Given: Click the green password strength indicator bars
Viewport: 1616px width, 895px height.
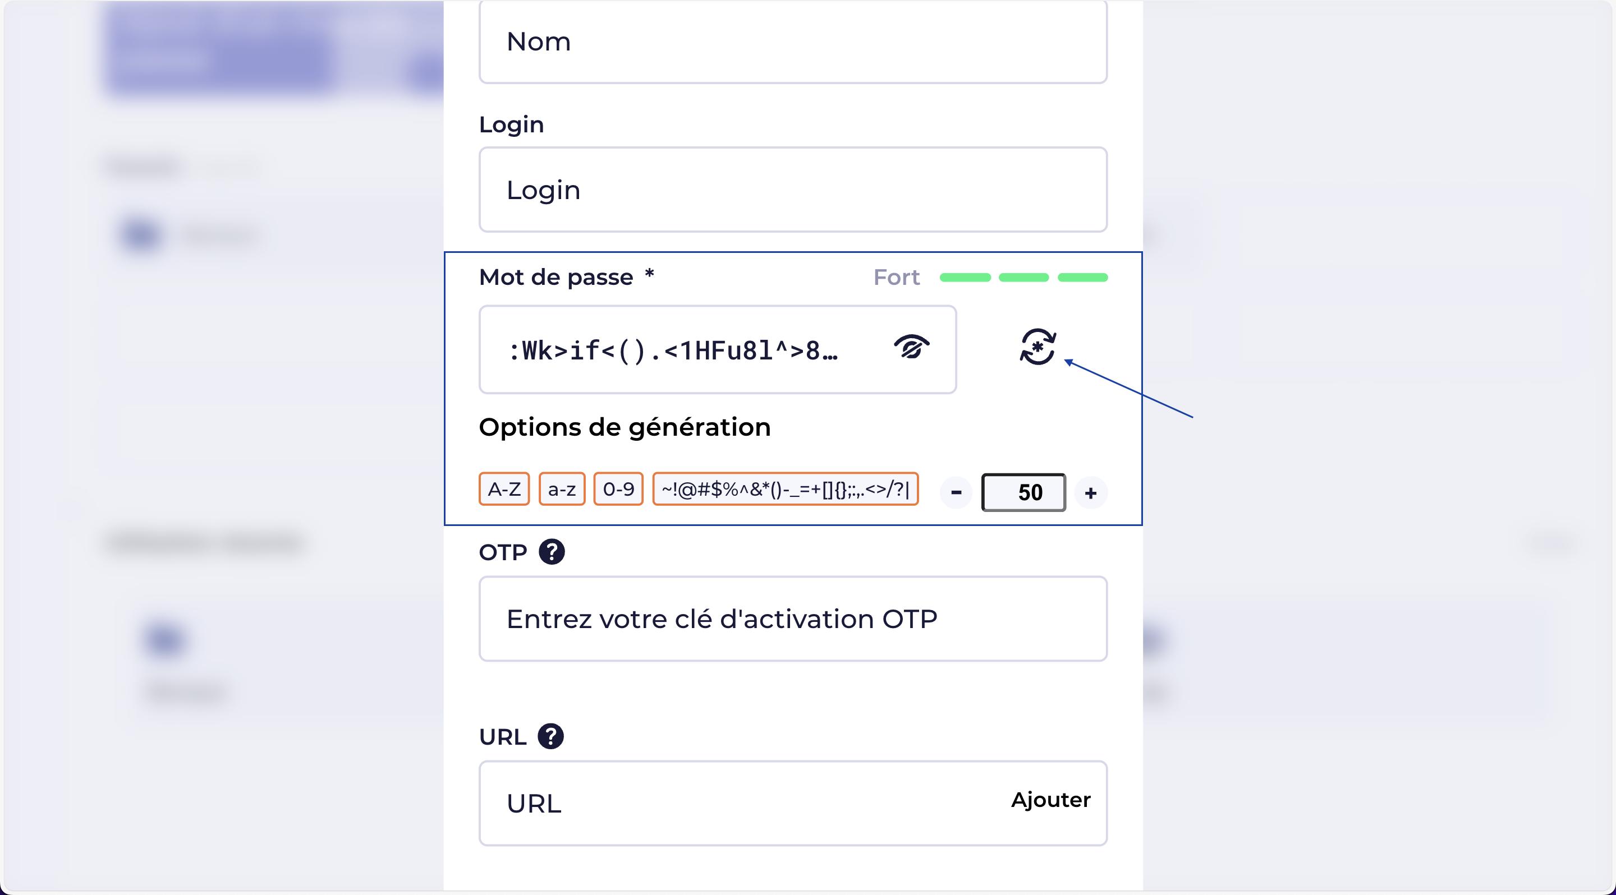Looking at the screenshot, I should click(x=1023, y=278).
